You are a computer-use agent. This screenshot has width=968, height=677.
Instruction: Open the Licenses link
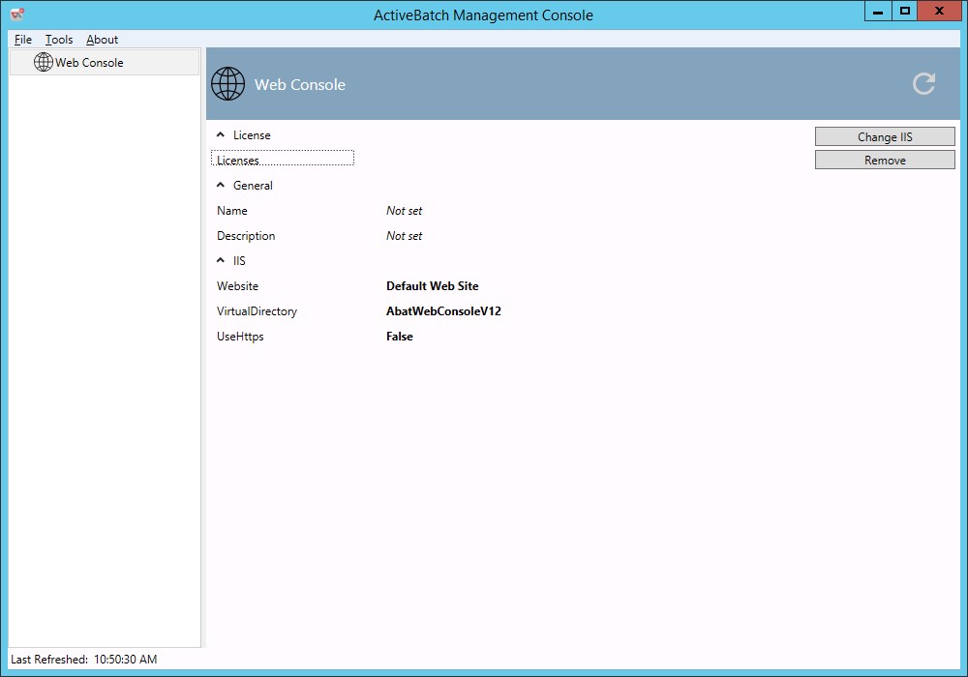click(238, 161)
